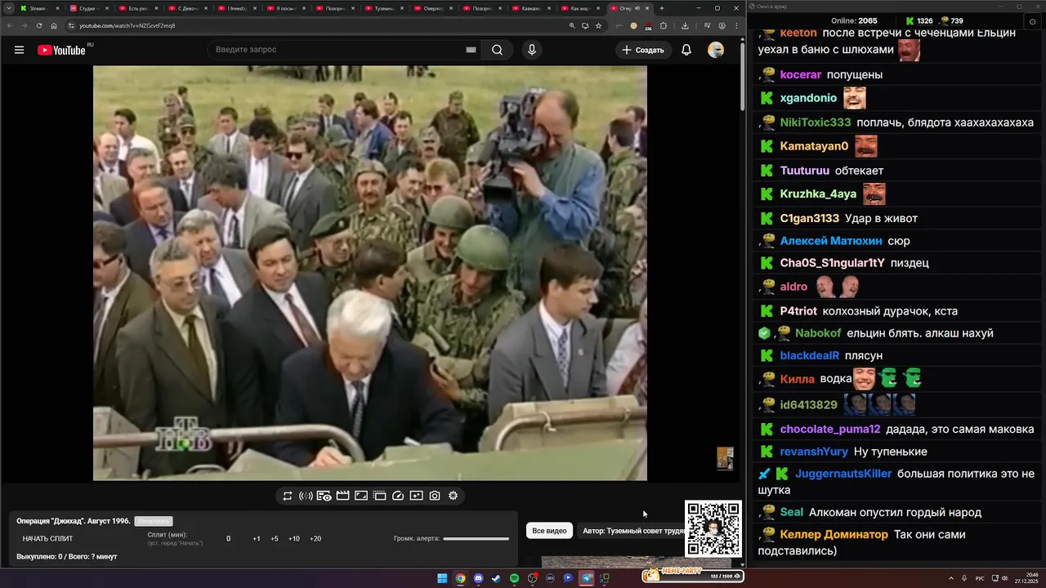
Task: Open the browser three-dot menu
Action: click(735, 25)
